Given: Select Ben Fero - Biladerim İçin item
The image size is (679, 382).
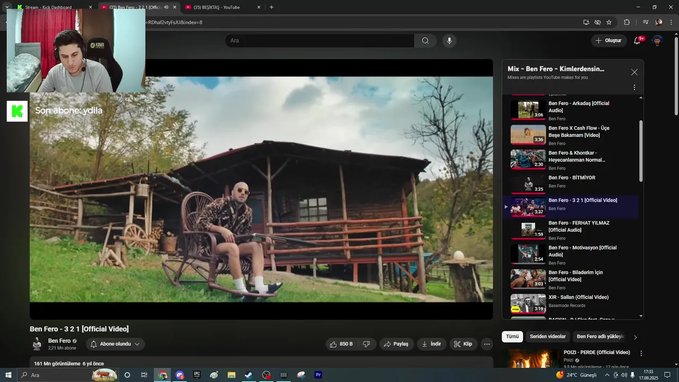Looking at the screenshot, I should coord(571,280).
